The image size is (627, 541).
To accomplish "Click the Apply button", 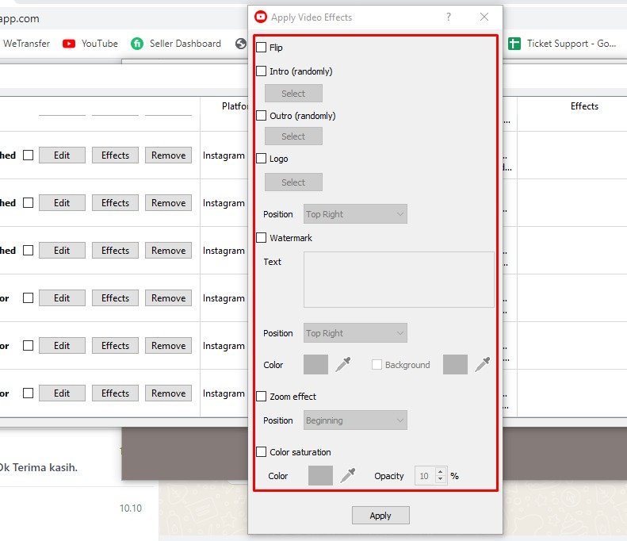I will tap(380, 516).
